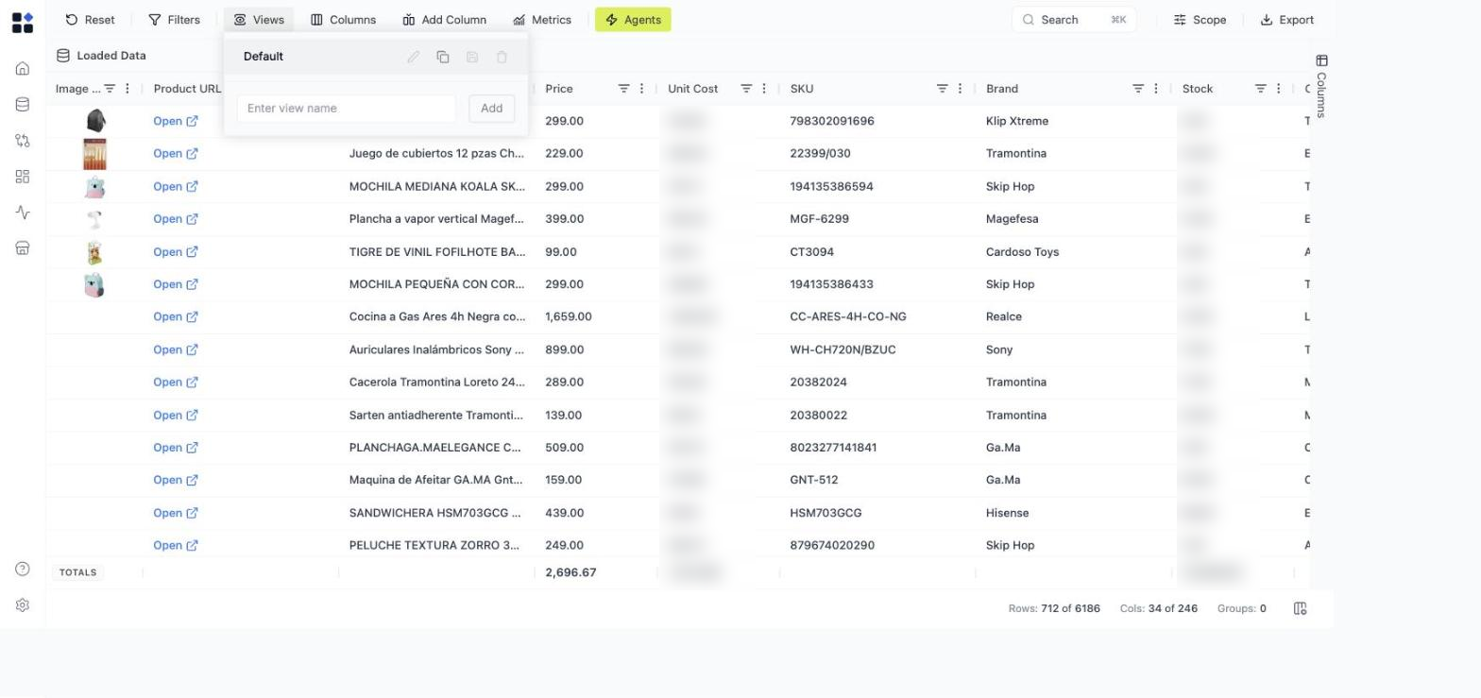Open the help question-mark icon
The image size is (1481, 698).
tap(23, 569)
